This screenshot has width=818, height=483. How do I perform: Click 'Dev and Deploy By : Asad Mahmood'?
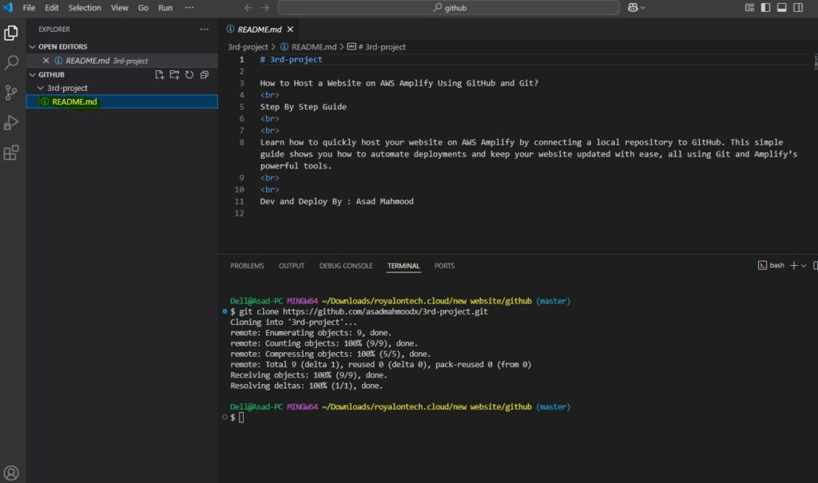pyautogui.click(x=336, y=201)
